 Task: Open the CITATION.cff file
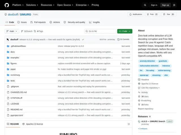pos(16,98)
